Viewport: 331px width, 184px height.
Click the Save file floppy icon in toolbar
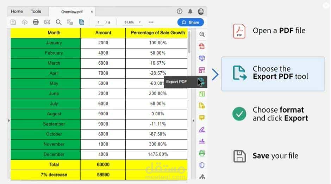pyautogui.click(x=13, y=22)
